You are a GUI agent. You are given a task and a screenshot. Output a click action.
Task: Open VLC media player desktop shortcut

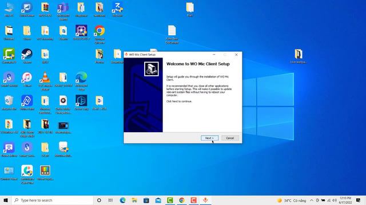coord(45,81)
